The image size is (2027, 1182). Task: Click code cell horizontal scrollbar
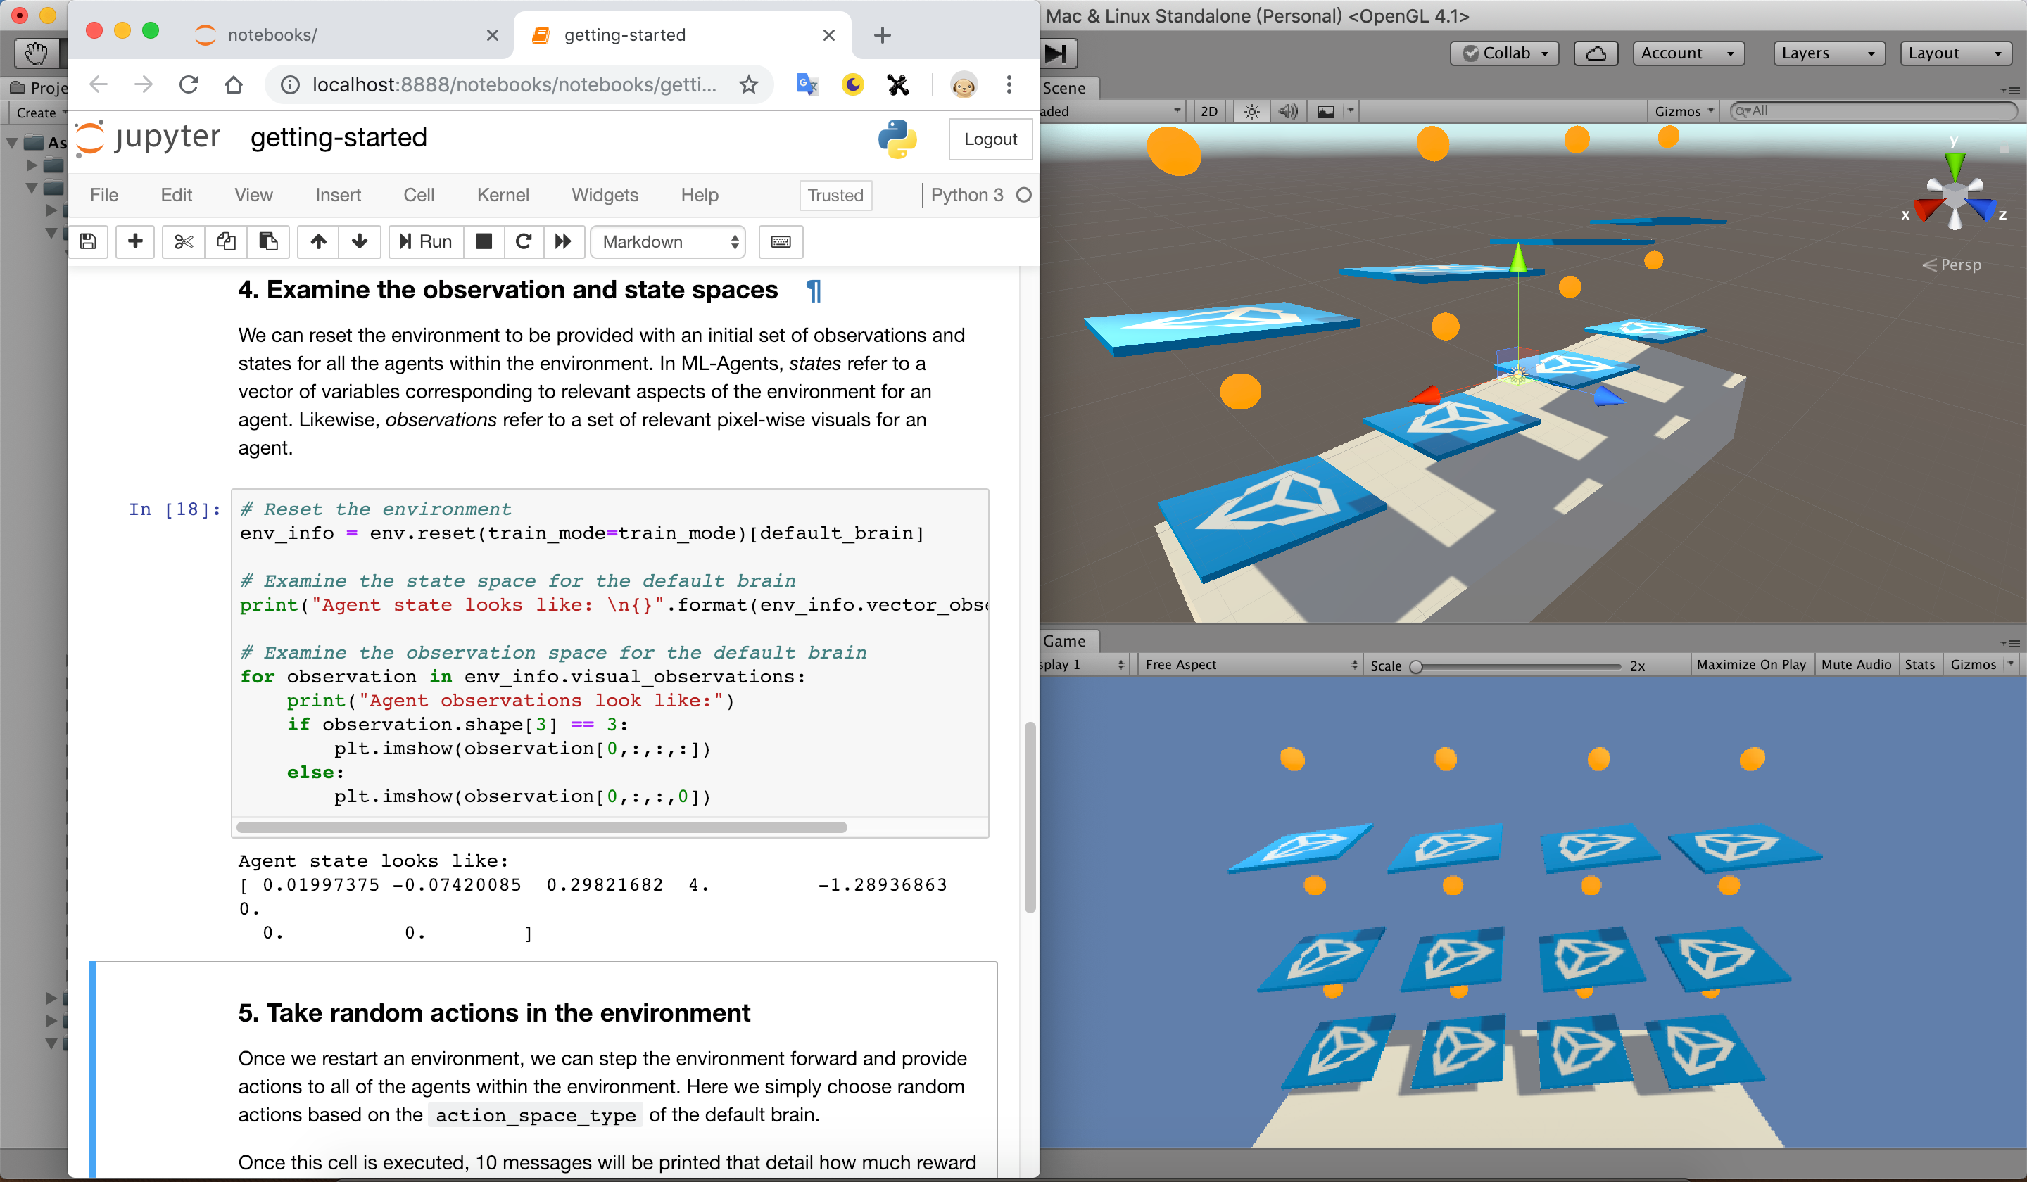[541, 827]
